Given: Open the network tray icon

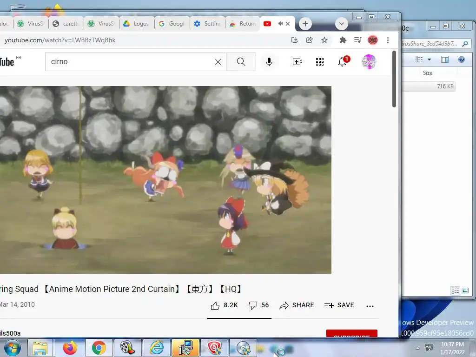Looking at the screenshot, I should (429, 348).
